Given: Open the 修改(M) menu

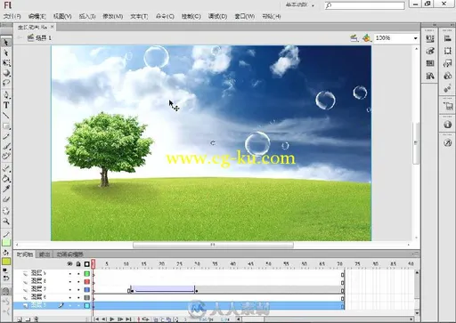Looking at the screenshot, I should point(113,16).
